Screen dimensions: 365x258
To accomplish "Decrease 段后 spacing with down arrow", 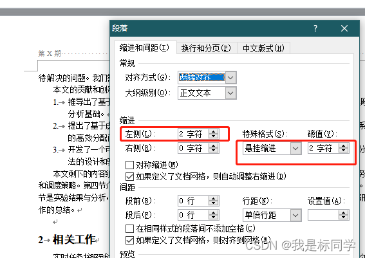I will pyautogui.click(x=213, y=217).
